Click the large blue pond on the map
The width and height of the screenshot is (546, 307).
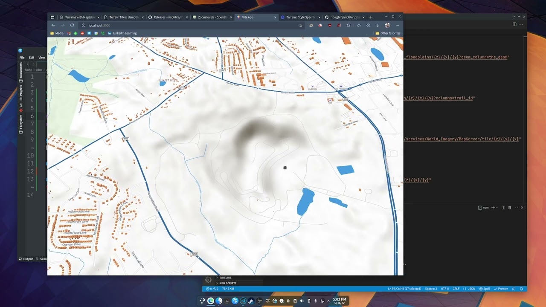(305, 201)
